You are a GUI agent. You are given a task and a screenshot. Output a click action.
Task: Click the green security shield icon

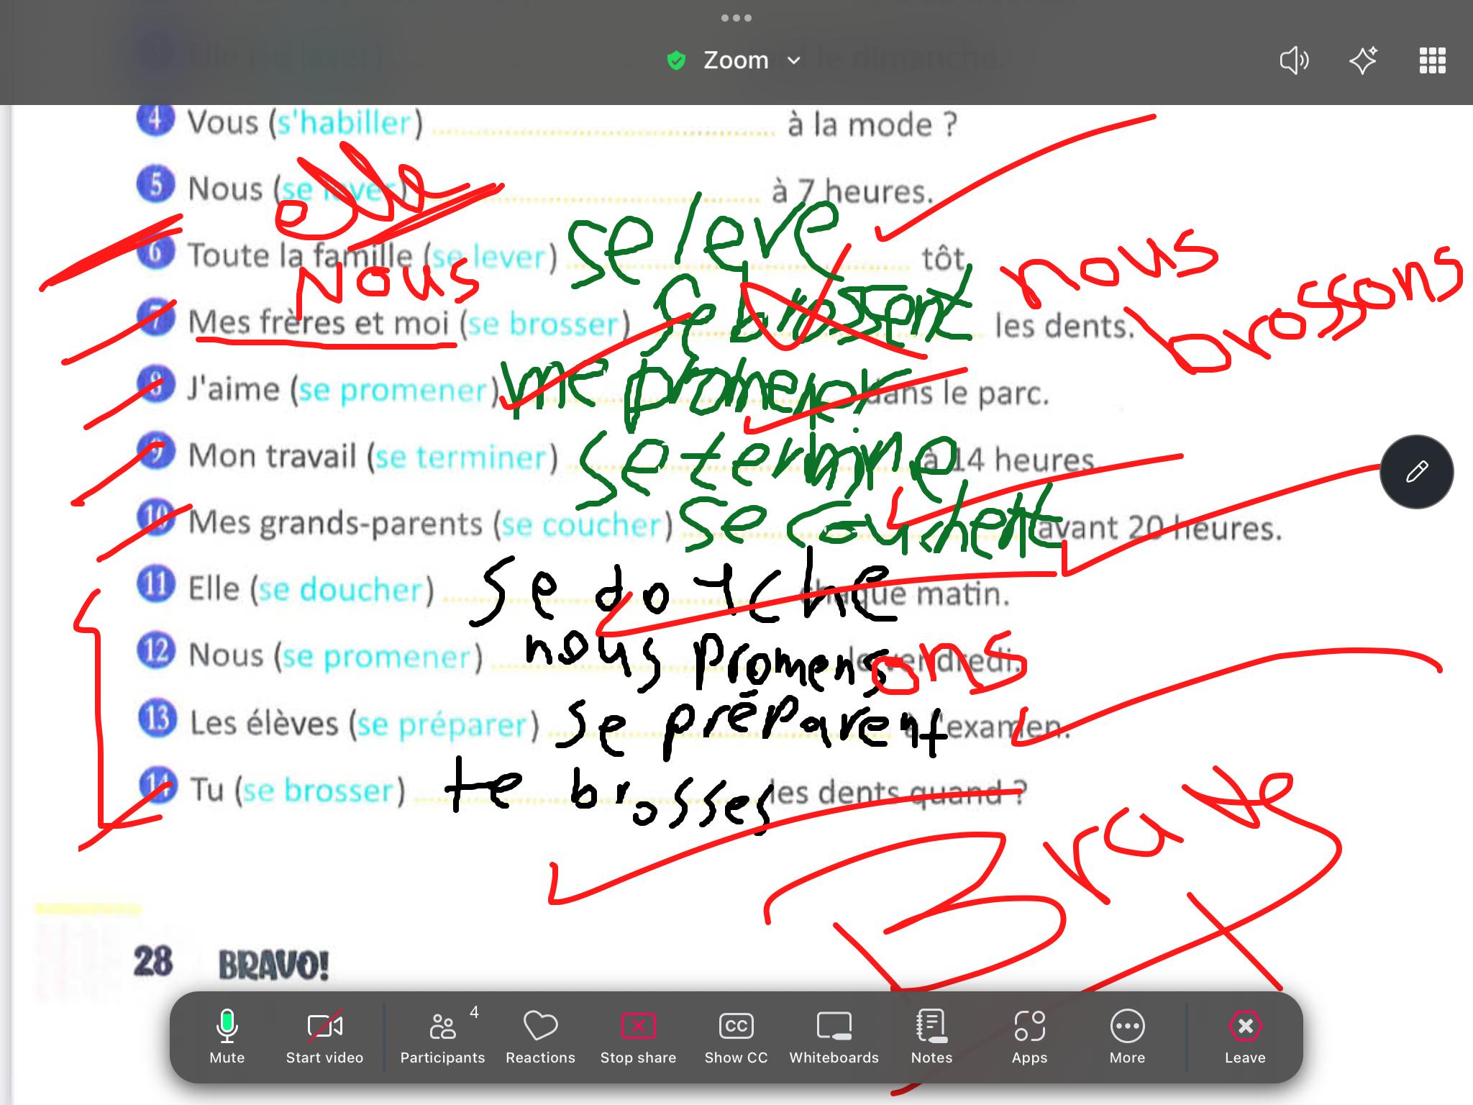tap(676, 60)
